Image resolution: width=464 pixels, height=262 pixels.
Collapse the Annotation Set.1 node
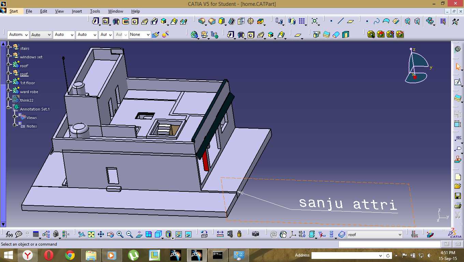pyautogui.click(x=9, y=107)
